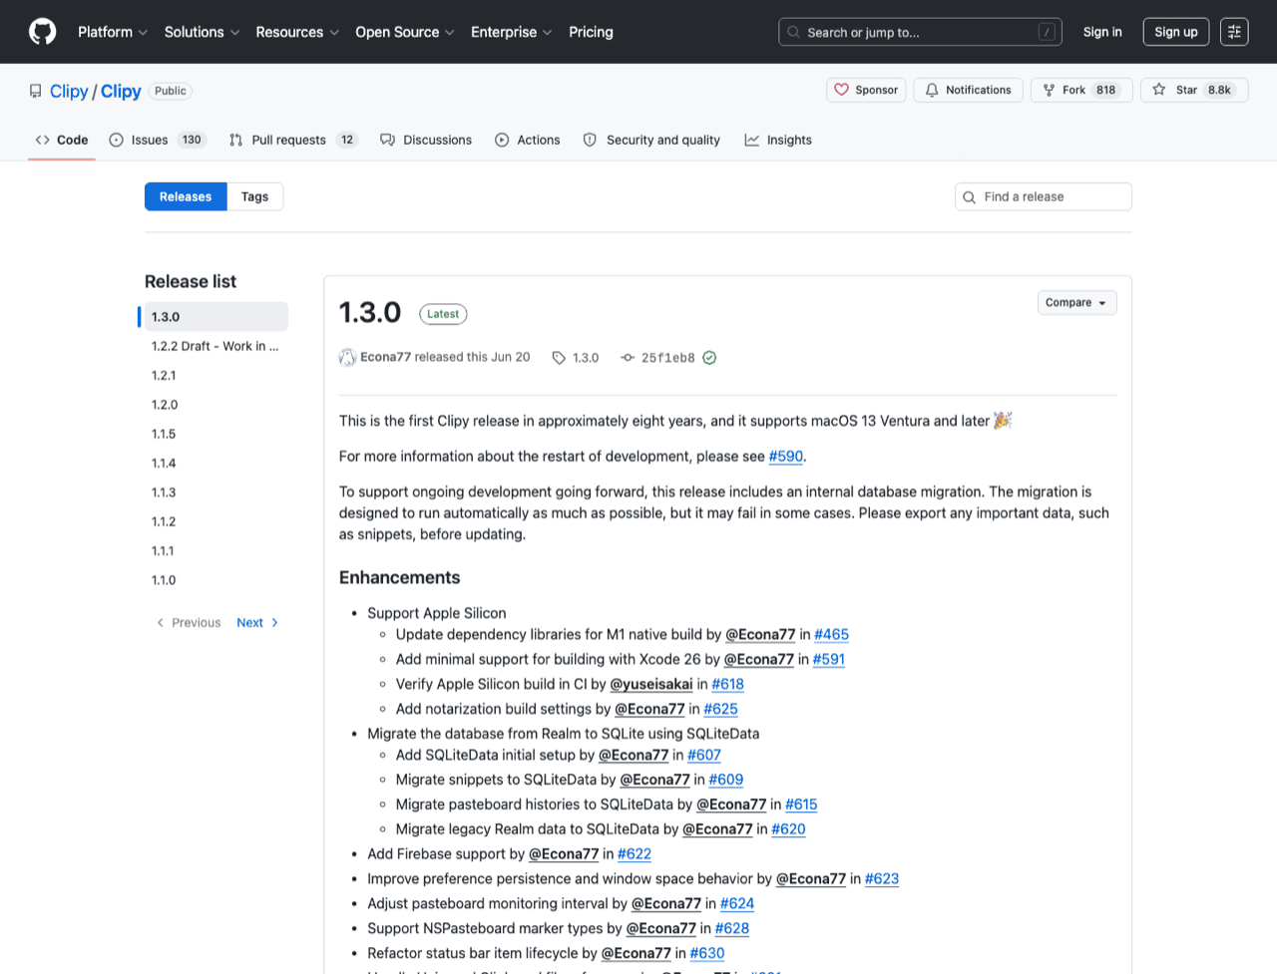Viewport: 1277px width, 974px height.
Task: Click the Fork icon
Action: [1049, 90]
